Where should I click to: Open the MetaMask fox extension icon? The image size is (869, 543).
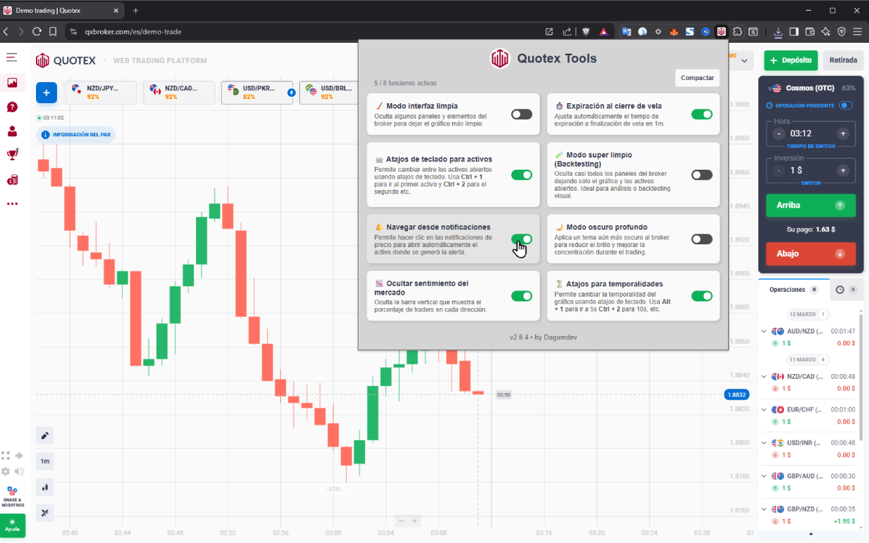coord(674,31)
